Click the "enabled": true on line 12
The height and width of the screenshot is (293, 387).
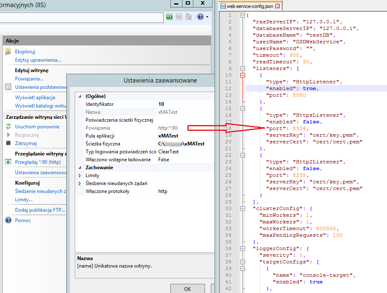[x=293, y=88]
